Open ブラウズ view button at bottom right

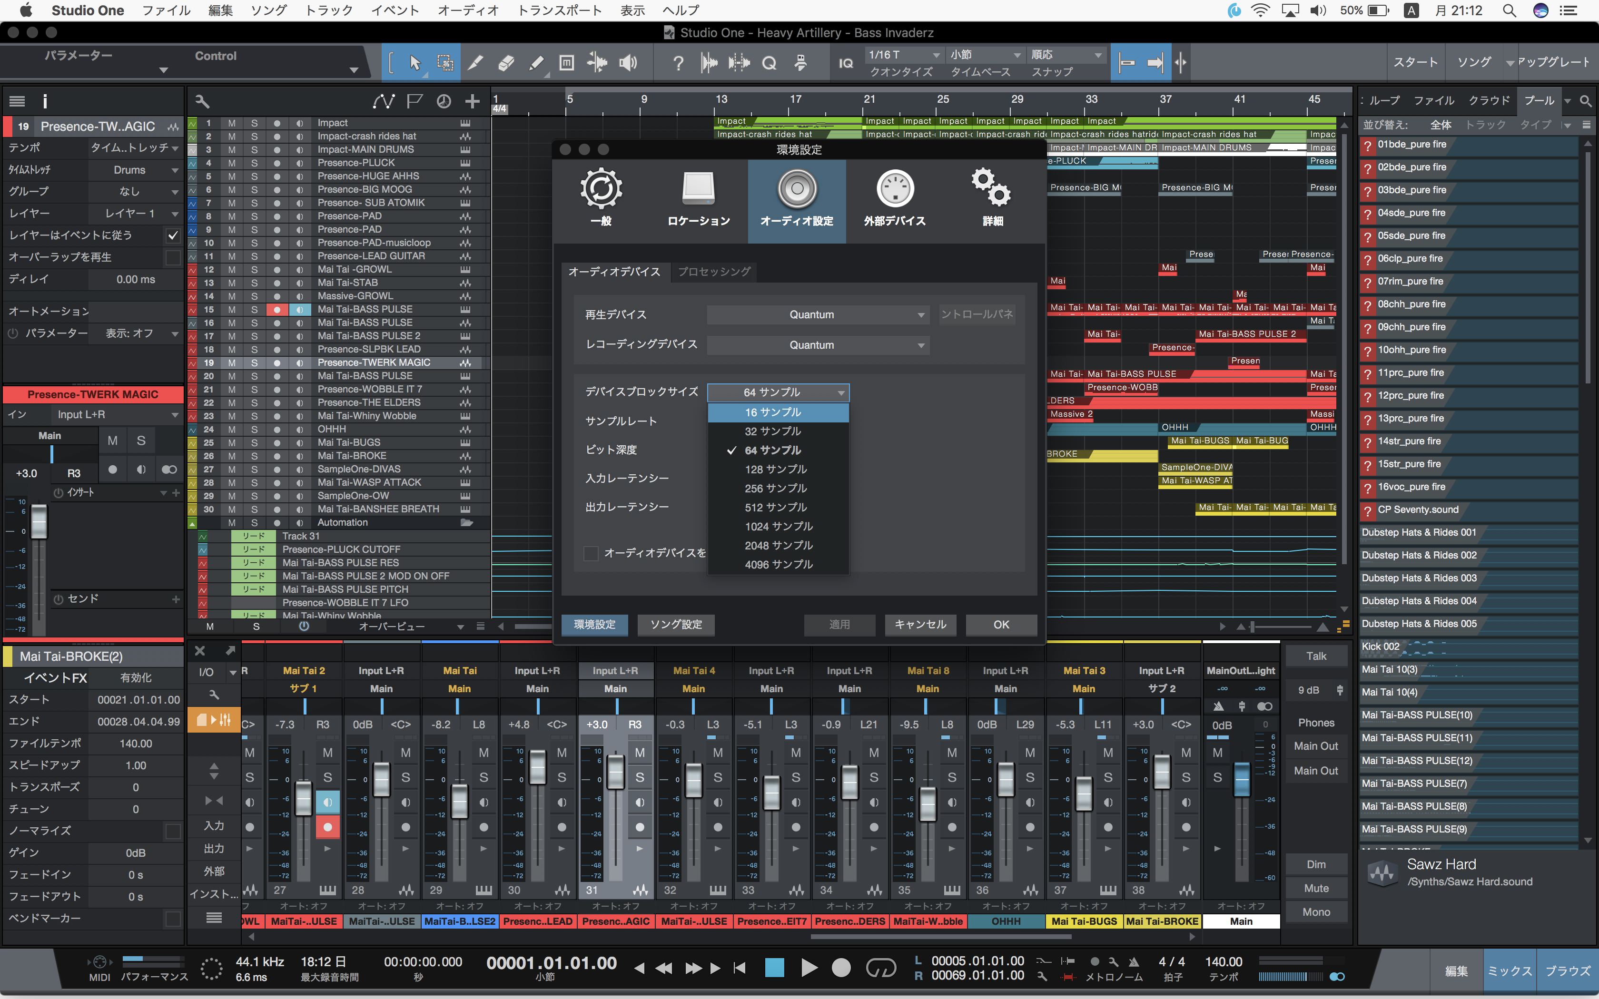[1568, 970]
